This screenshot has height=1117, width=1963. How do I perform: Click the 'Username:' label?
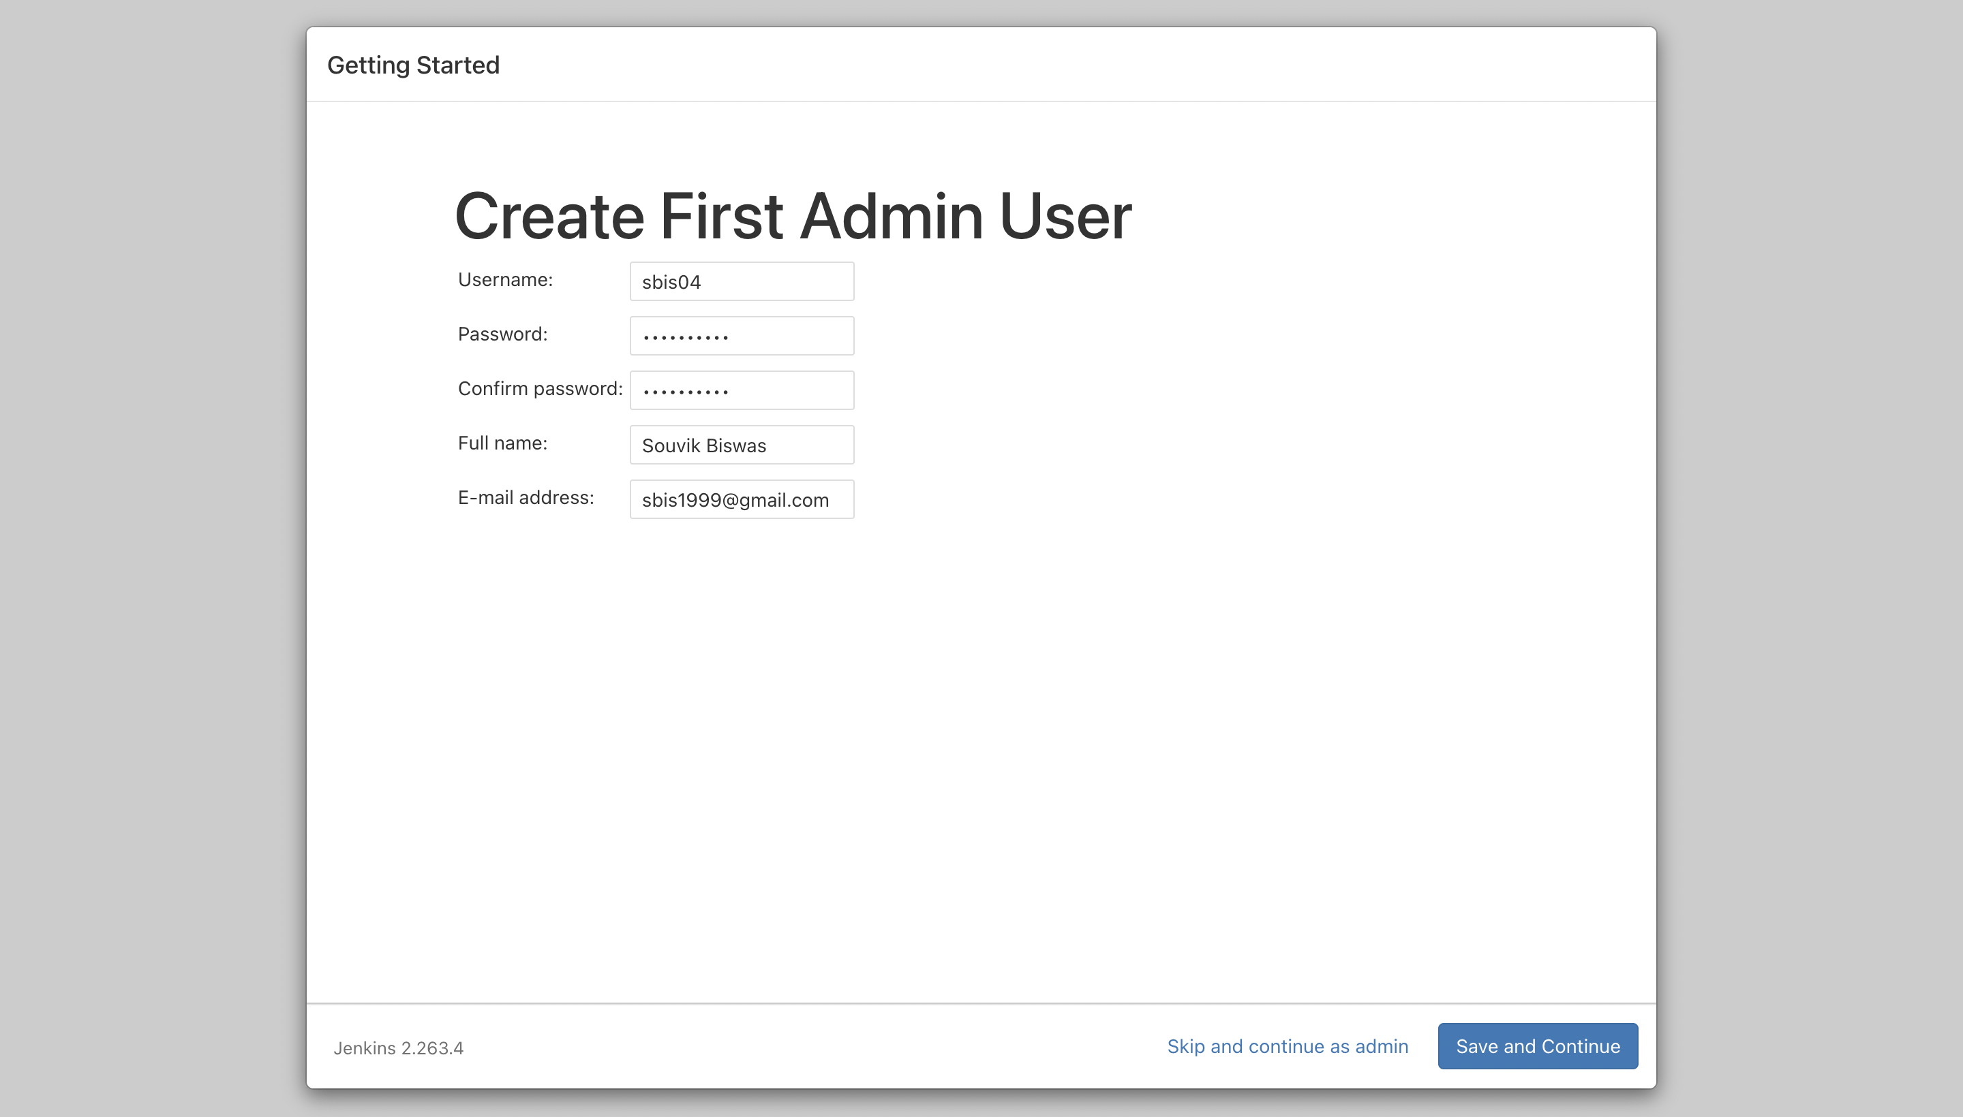pos(505,280)
